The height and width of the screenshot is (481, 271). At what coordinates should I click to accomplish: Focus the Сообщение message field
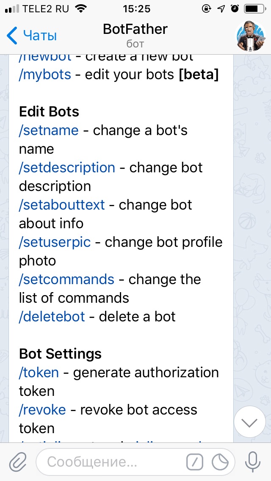(x=110, y=462)
